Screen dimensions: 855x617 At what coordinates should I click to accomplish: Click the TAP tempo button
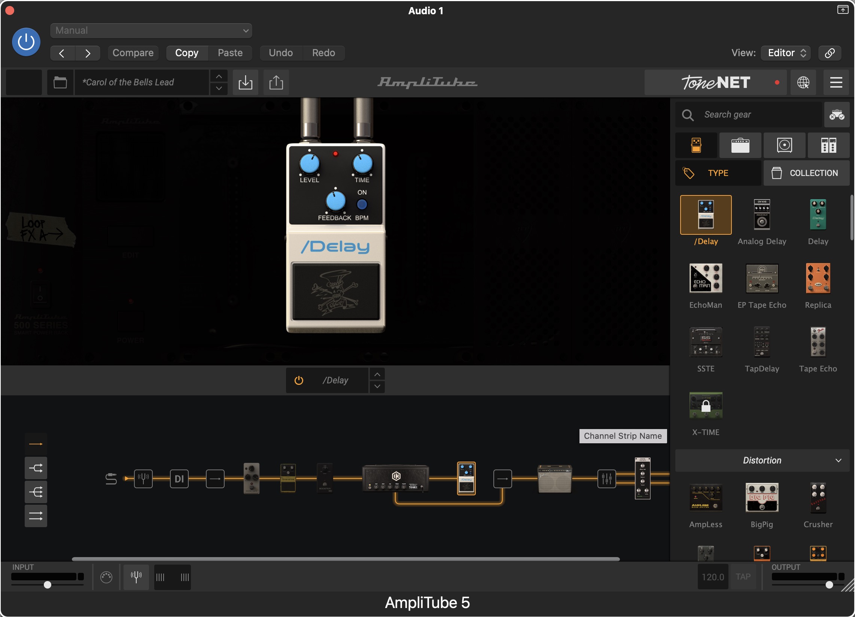pyautogui.click(x=743, y=577)
